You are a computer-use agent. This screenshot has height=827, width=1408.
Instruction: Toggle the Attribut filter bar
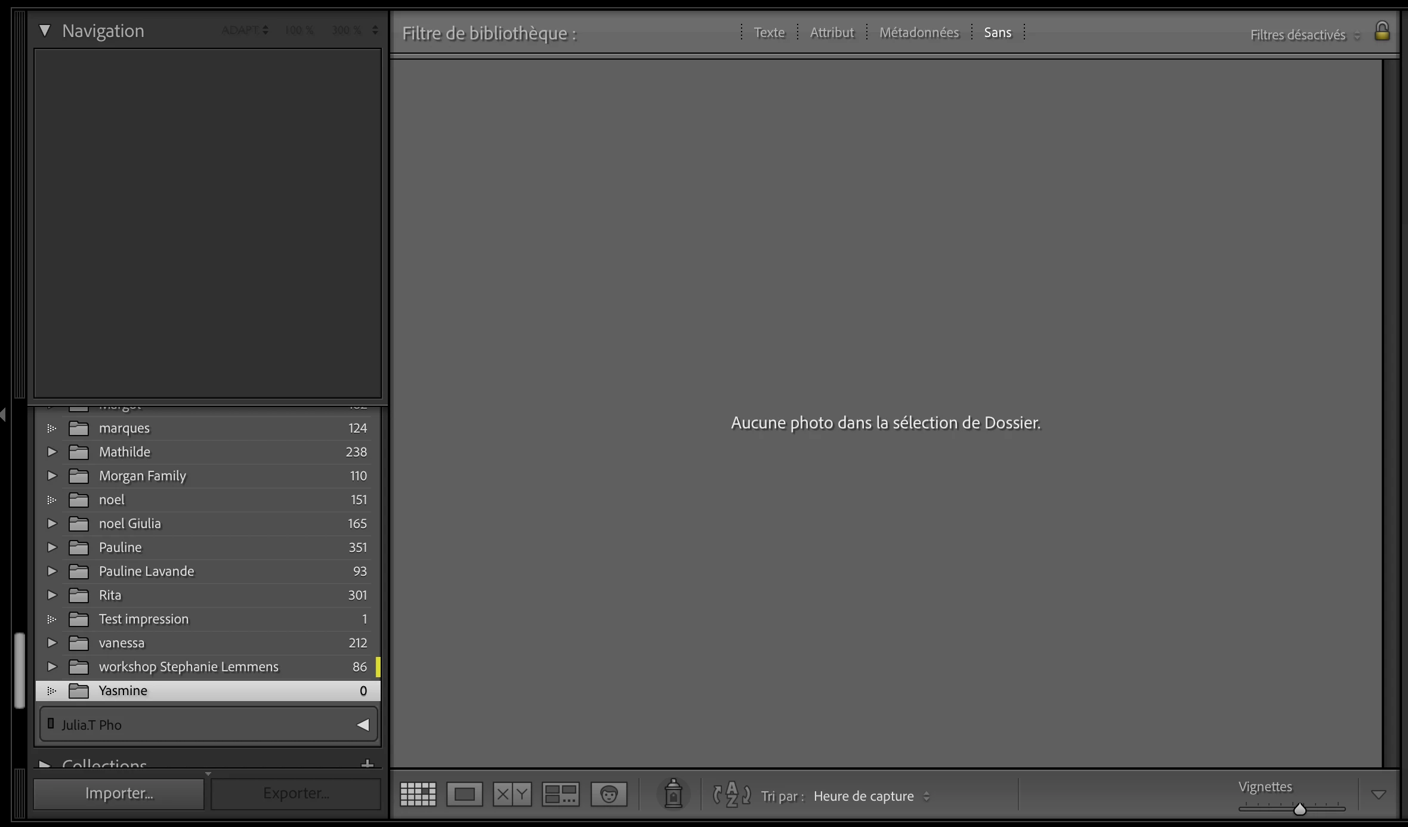[832, 33]
